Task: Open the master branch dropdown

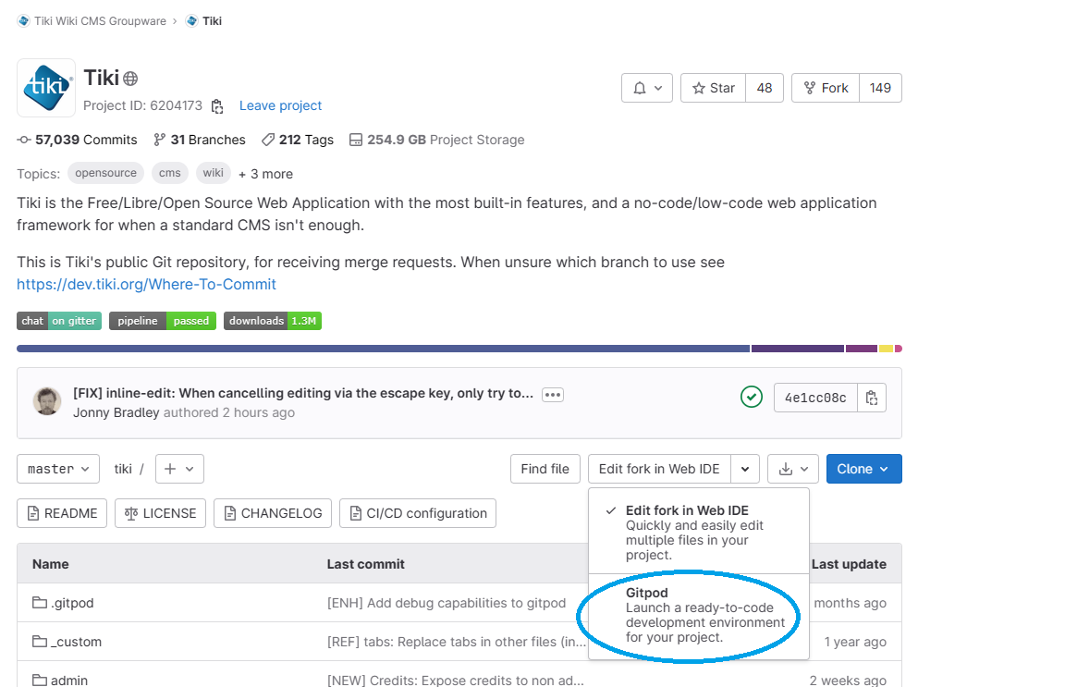Action: point(58,469)
